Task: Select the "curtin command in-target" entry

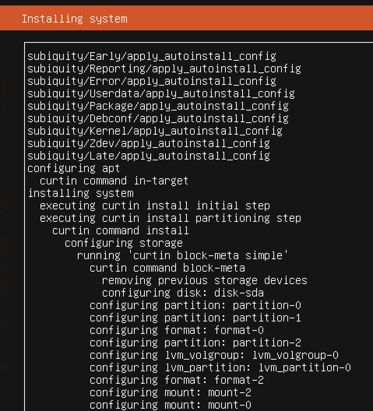Action: click(114, 181)
